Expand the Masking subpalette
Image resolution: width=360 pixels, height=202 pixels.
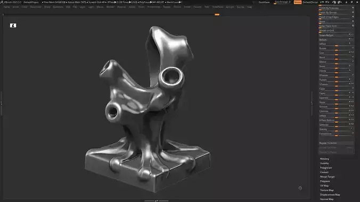pyautogui.click(x=324, y=158)
